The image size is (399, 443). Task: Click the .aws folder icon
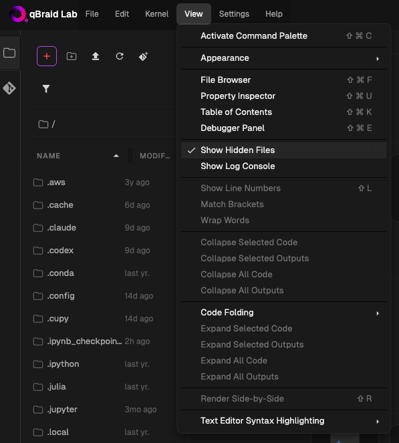tap(38, 182)
